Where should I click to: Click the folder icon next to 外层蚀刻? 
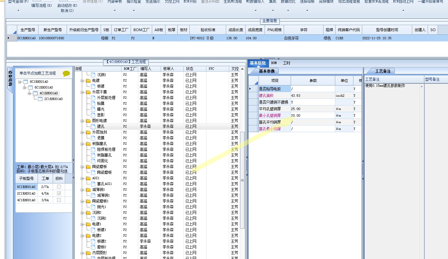click(88, 132)
